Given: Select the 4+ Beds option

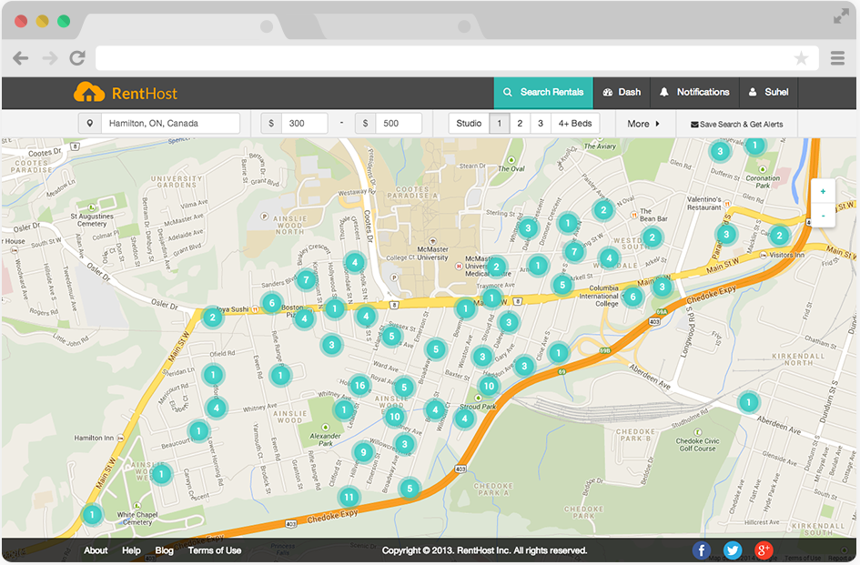Looking at the screenshot, I should click(x=575, y=124).
